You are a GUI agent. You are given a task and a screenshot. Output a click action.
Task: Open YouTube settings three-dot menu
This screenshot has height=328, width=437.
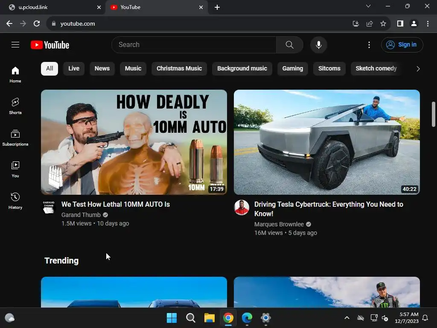(x=369, y=44)
